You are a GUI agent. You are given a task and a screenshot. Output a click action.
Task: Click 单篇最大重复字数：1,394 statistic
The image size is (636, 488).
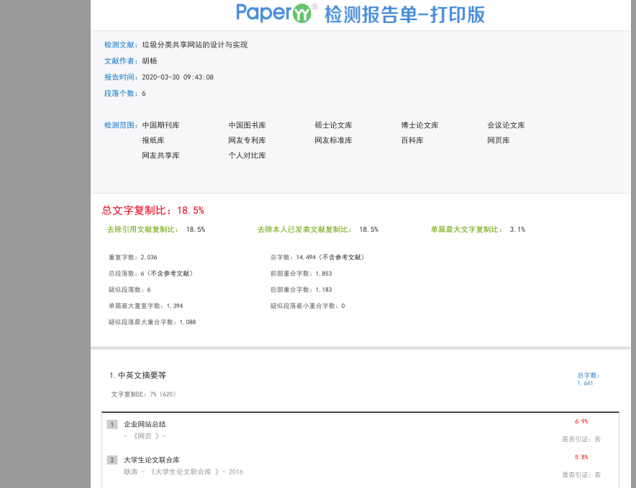[145, 306]
